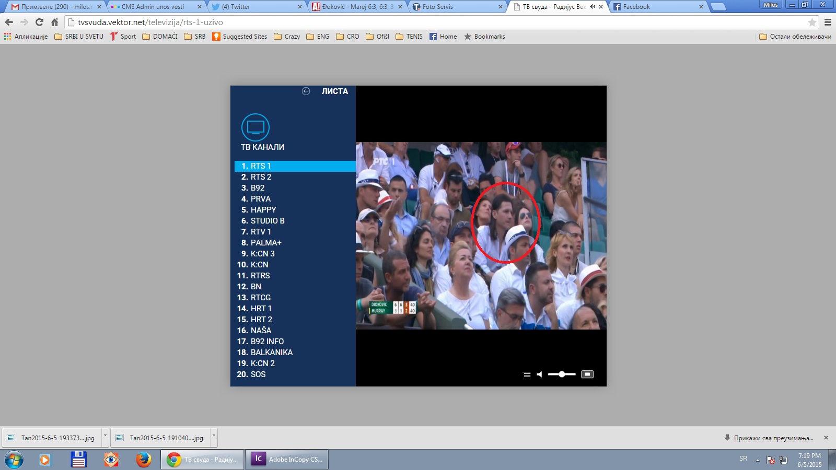
Task: Go to the browser home page icon
Action: coord(54,22)
